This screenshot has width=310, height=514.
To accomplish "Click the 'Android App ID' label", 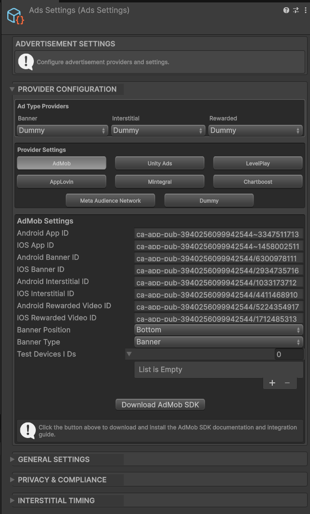I will coord(43,233).
